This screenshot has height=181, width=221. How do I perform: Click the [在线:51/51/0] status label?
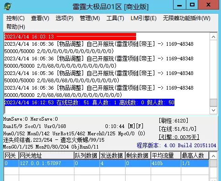pos(178,129)
